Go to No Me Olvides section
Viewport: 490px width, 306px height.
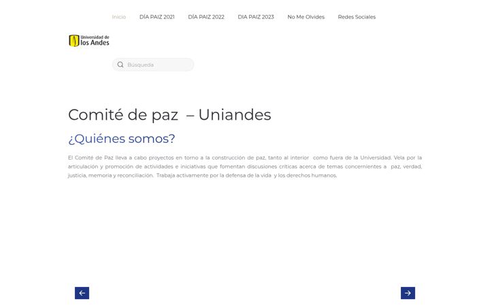306,17
